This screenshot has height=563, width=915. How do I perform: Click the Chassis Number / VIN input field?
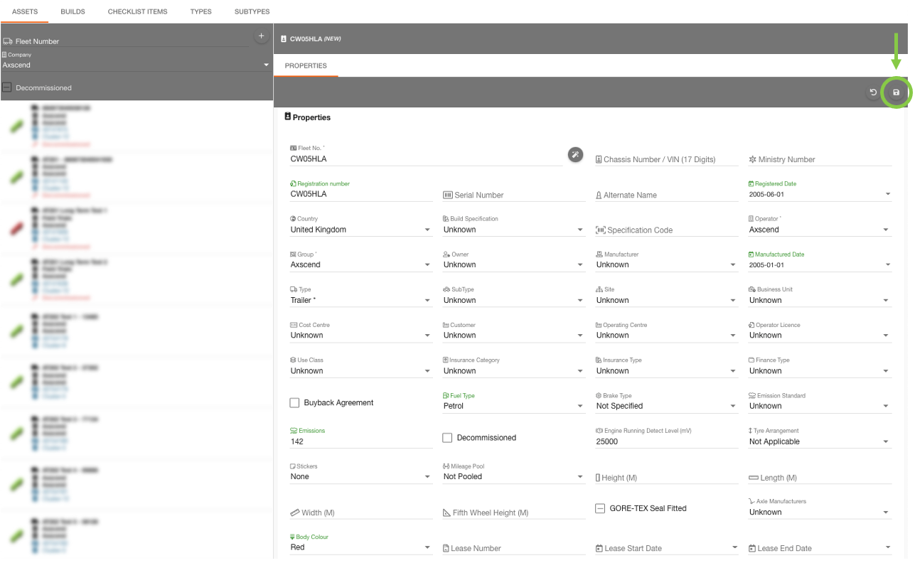[666, 159]
